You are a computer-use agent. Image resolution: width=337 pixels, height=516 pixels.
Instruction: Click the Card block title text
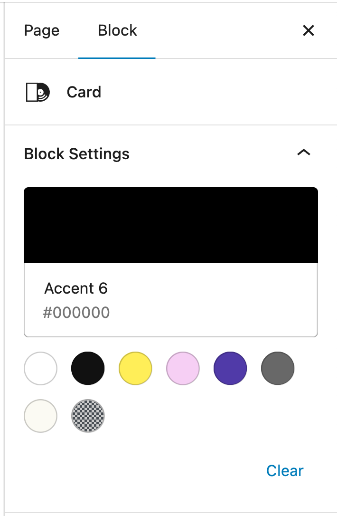coord(84,92)
